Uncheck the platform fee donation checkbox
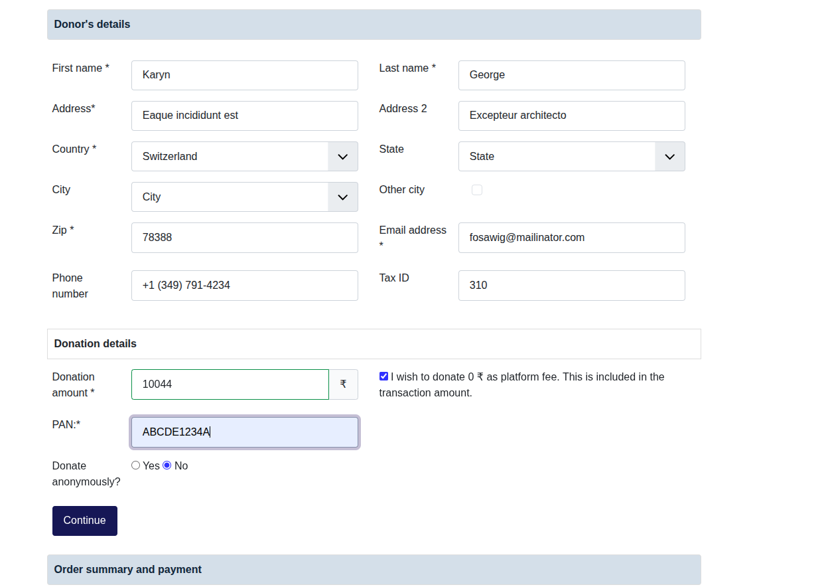 (x=383, y=377)
